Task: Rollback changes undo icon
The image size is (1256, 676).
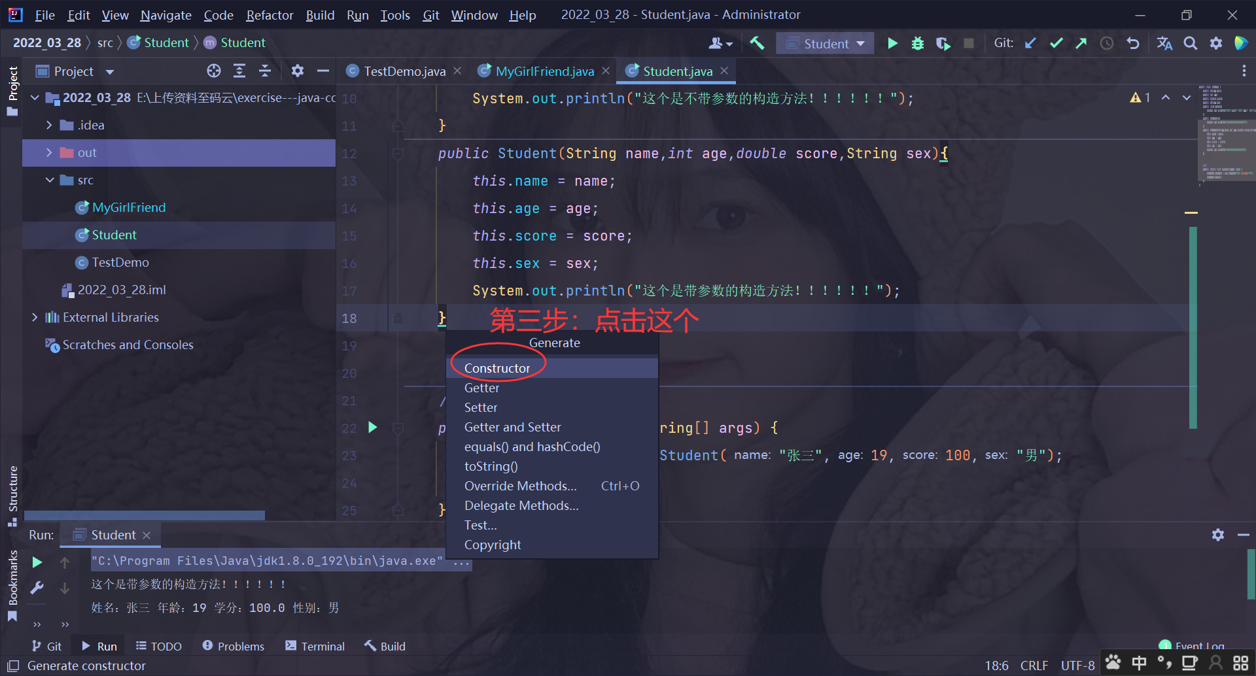Action: click(1133, 44)
